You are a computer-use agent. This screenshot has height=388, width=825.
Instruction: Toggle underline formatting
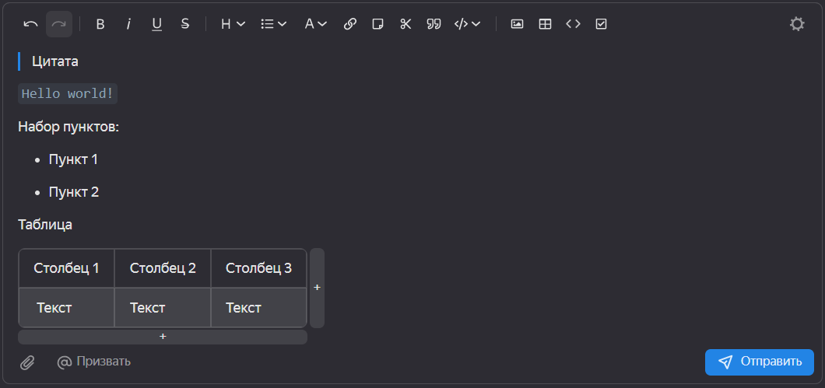pyautogui.click(x=156, y=24)
